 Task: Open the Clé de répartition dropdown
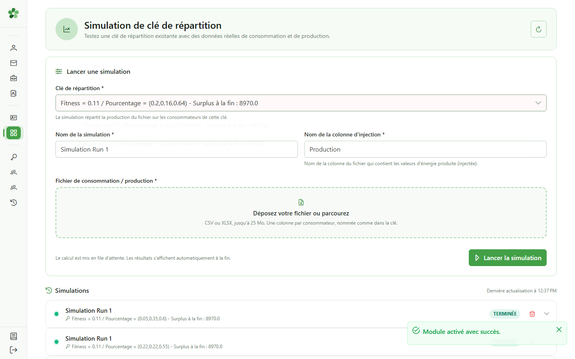(x=301, y=103)
